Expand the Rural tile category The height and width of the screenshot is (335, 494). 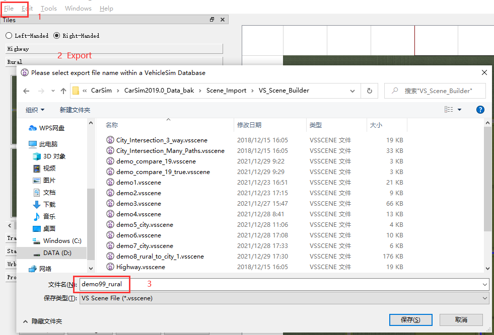point(114,61)
